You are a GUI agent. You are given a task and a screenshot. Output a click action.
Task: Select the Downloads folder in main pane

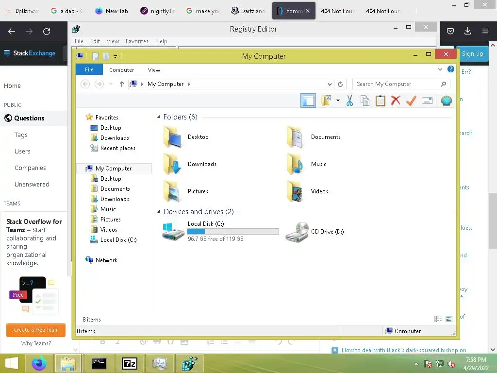point(190,164)
